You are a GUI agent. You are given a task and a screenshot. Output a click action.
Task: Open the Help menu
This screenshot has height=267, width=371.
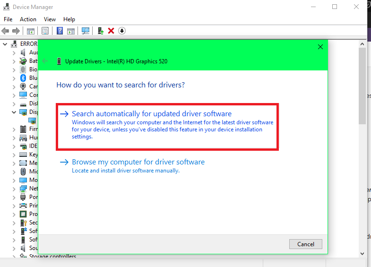click(x=69, y=19)
